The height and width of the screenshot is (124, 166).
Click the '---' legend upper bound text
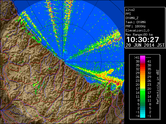coord(148,58)
